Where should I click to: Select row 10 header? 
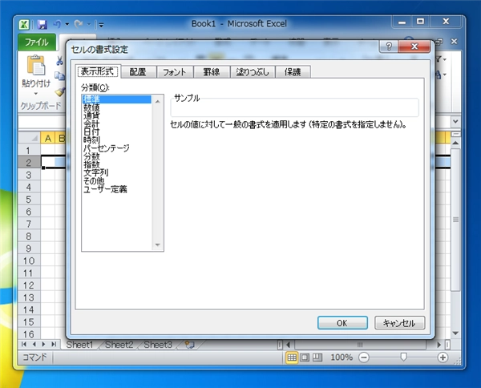pyautogui.click(x=29, y=261)
